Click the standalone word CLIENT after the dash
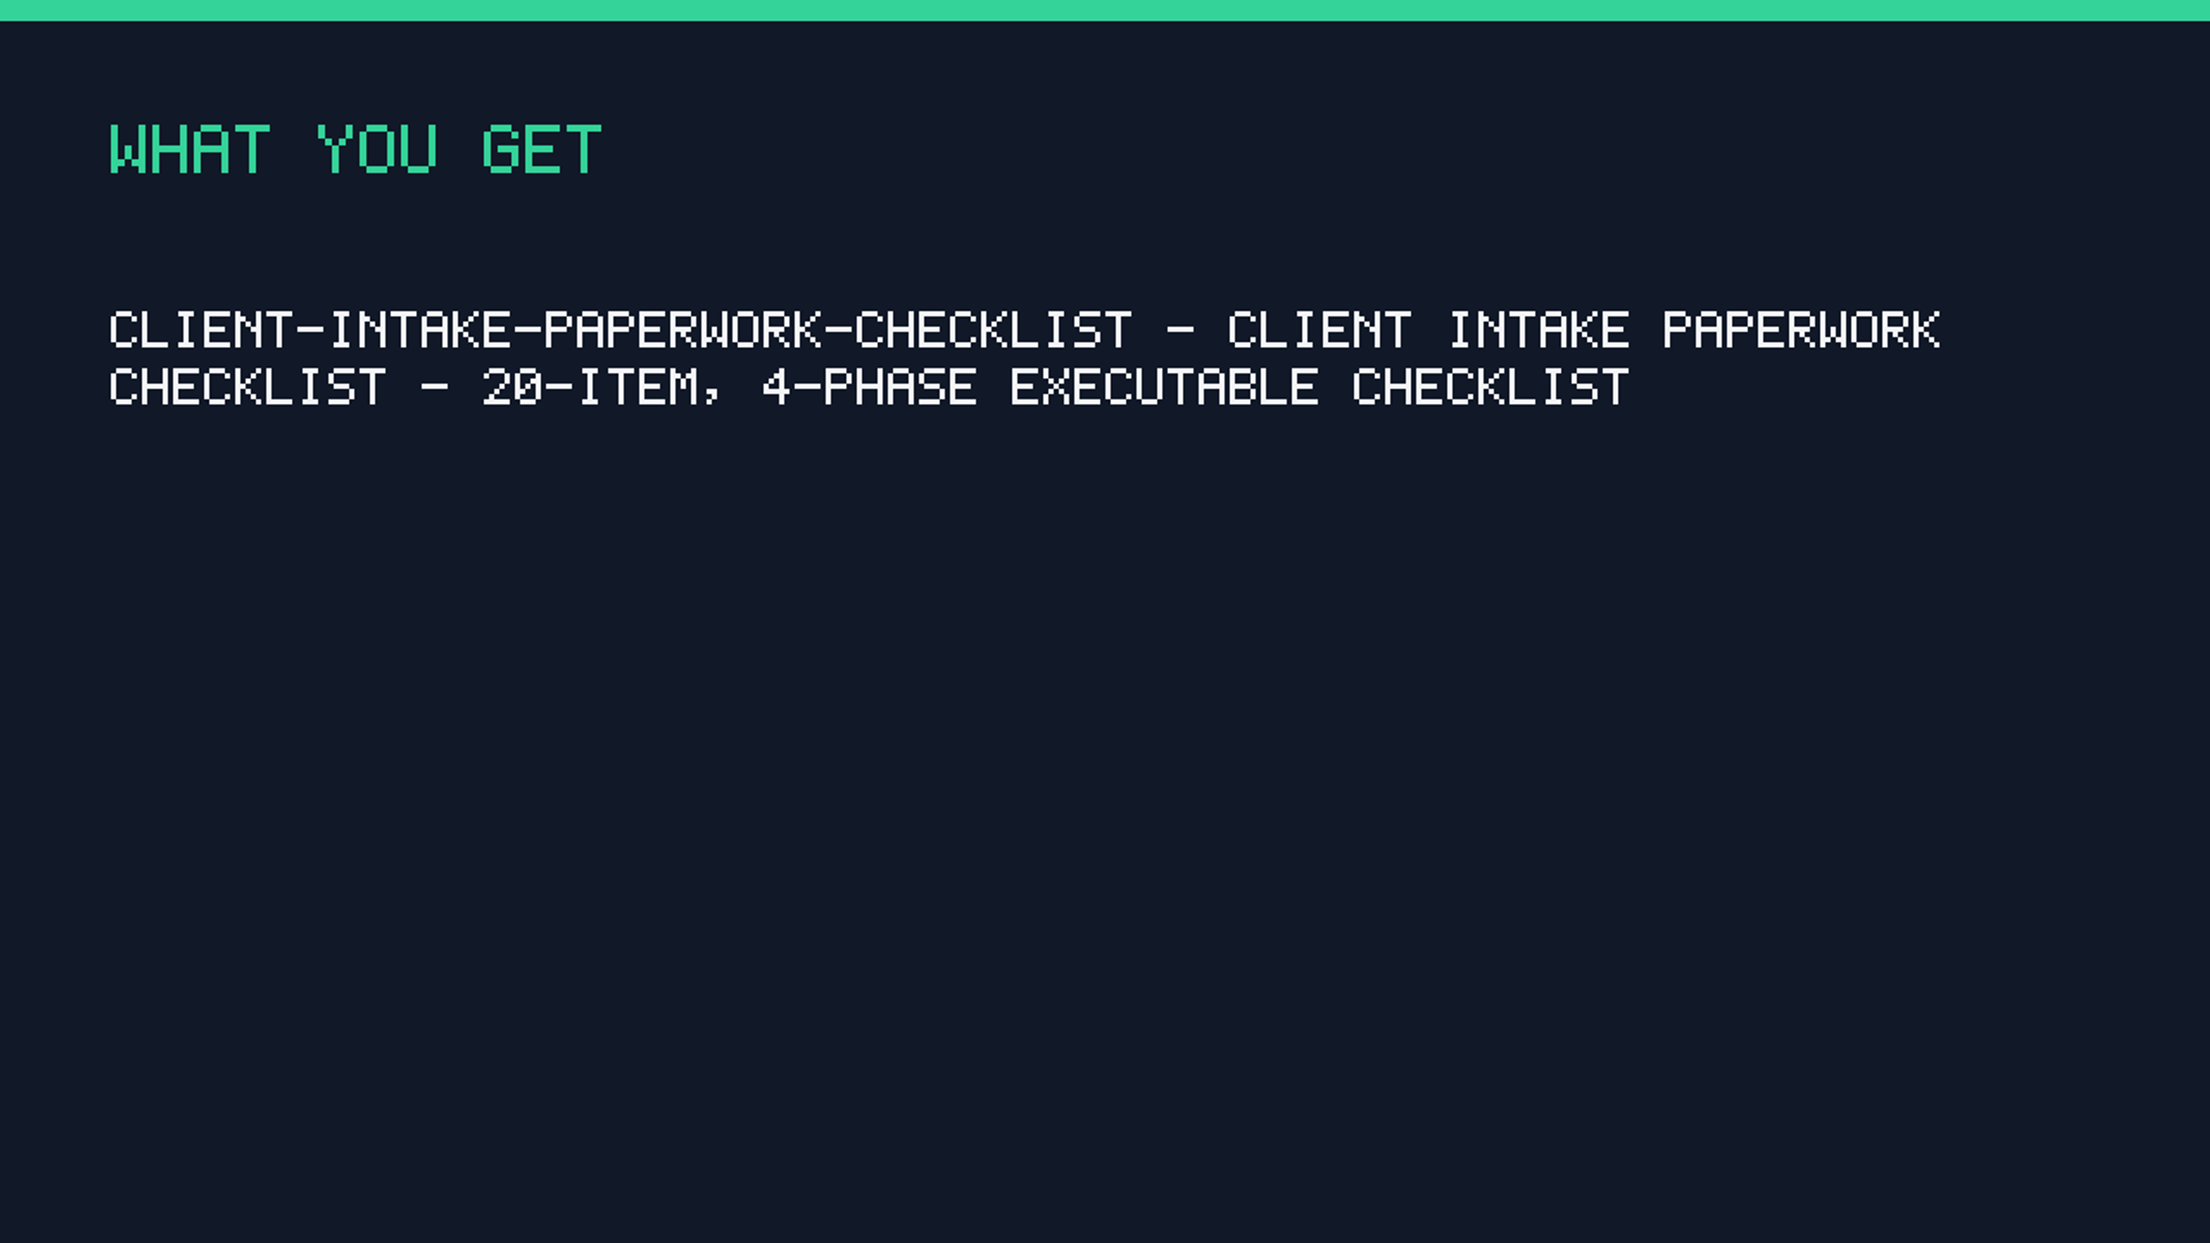Viewport: 2210px width, 1243px height. (1320, 330)
